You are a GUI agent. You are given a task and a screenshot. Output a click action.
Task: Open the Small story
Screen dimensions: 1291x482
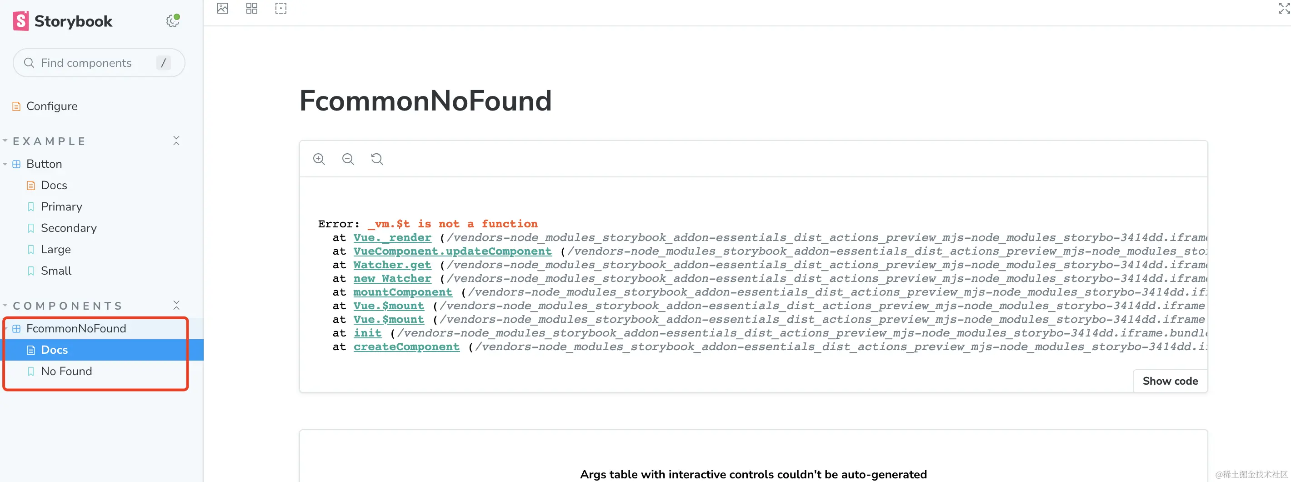click(56, 271)
